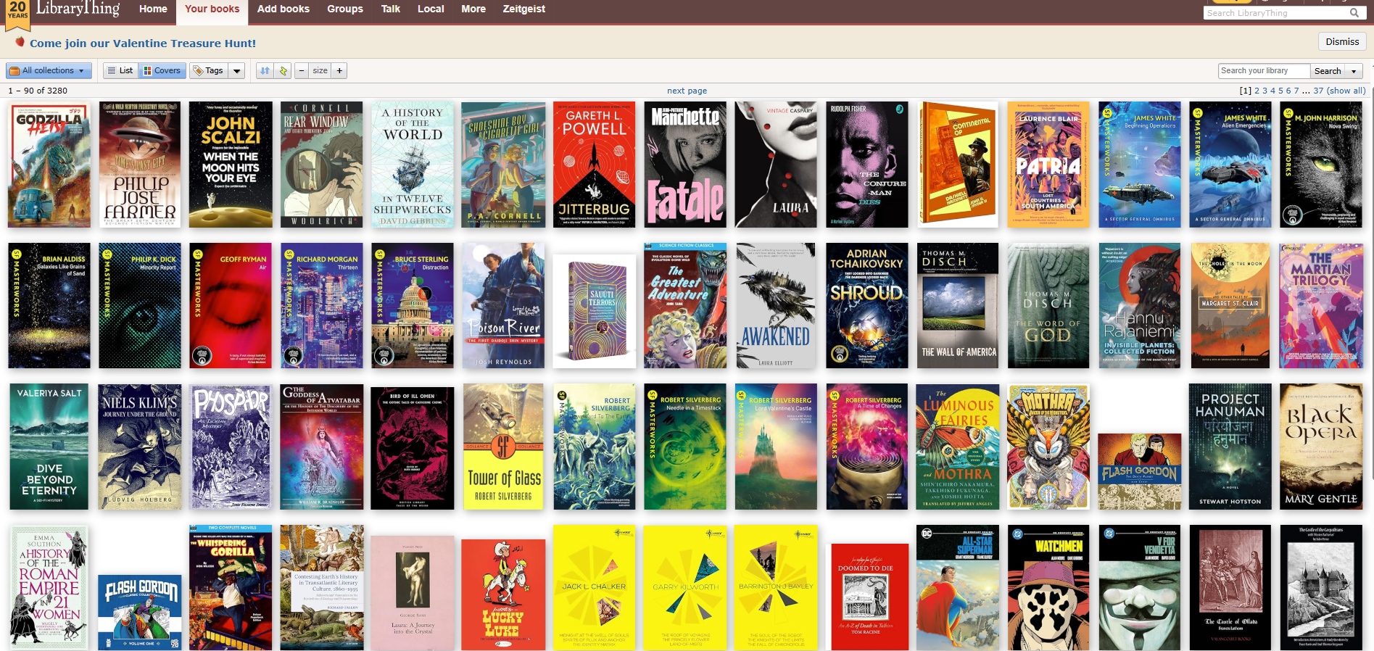Click the sort order arrows icon
1374x651 pixels.
coord(265,70)
